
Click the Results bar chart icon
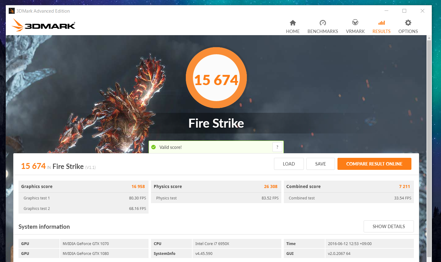tap(382, 23)
